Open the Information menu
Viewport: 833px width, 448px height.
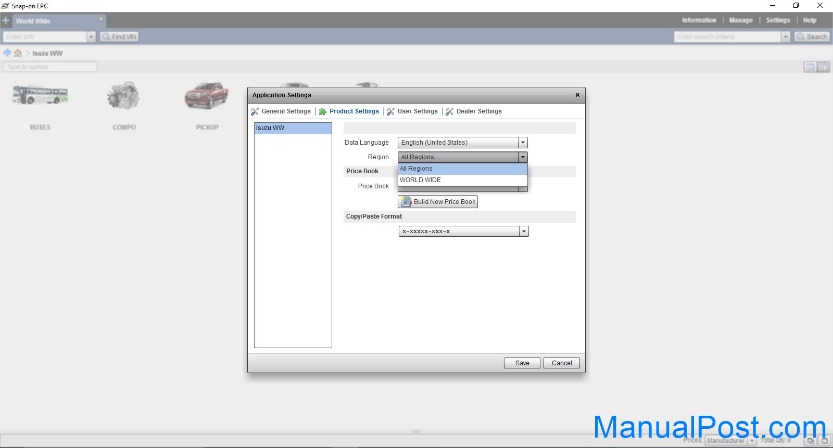699,20
